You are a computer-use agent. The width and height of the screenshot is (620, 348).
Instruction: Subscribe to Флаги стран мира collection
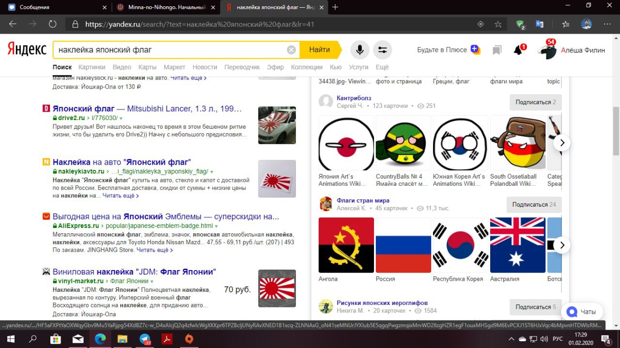534,205
